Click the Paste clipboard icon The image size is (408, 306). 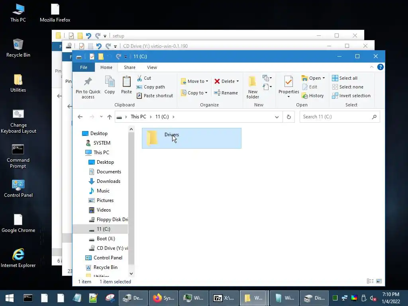(x=126, y=82)
